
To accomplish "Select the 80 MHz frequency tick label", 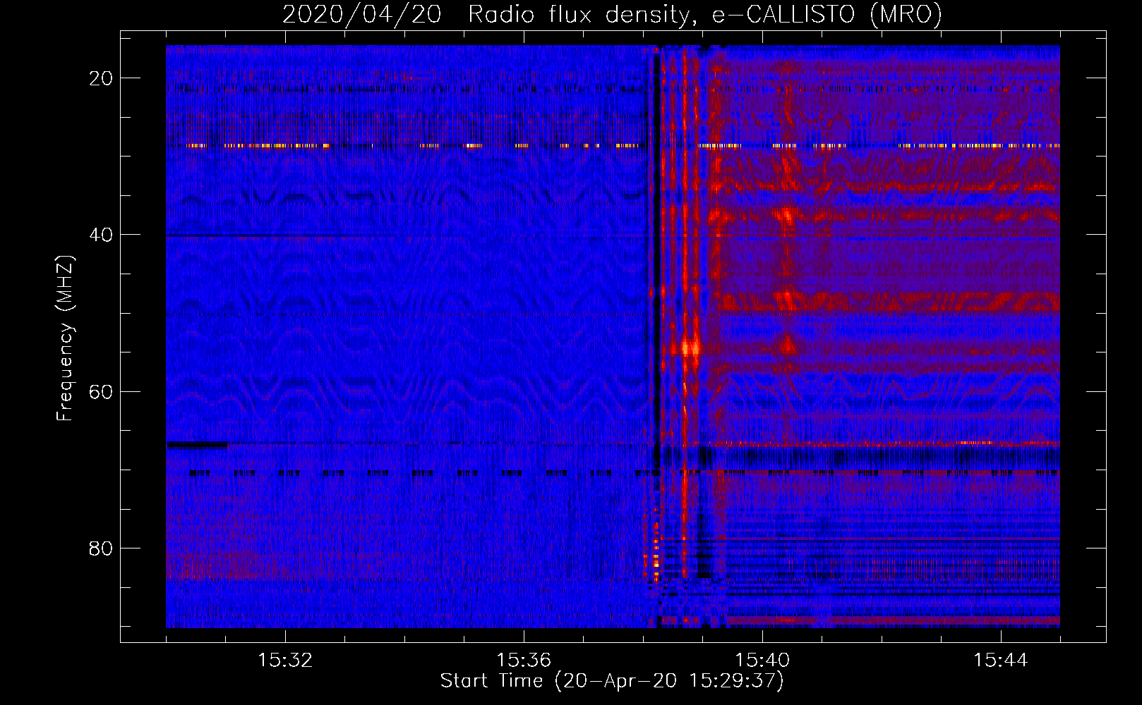I will pyautogui.click(x=102, y=548).
